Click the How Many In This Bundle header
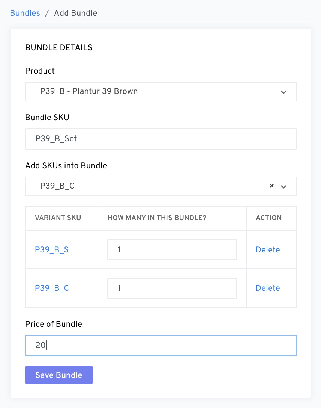The height and width of the screenshot is (408, 321). point(157,218)
